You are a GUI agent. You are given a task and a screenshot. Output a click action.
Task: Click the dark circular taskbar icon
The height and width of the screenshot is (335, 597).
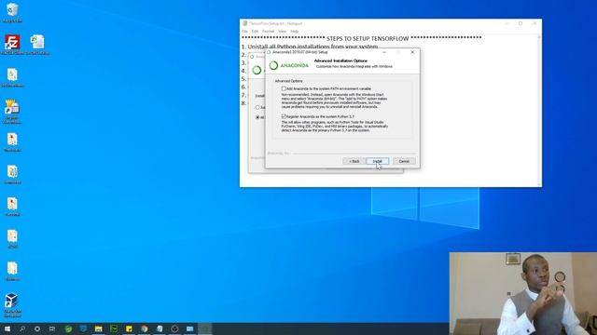[174, 328]
